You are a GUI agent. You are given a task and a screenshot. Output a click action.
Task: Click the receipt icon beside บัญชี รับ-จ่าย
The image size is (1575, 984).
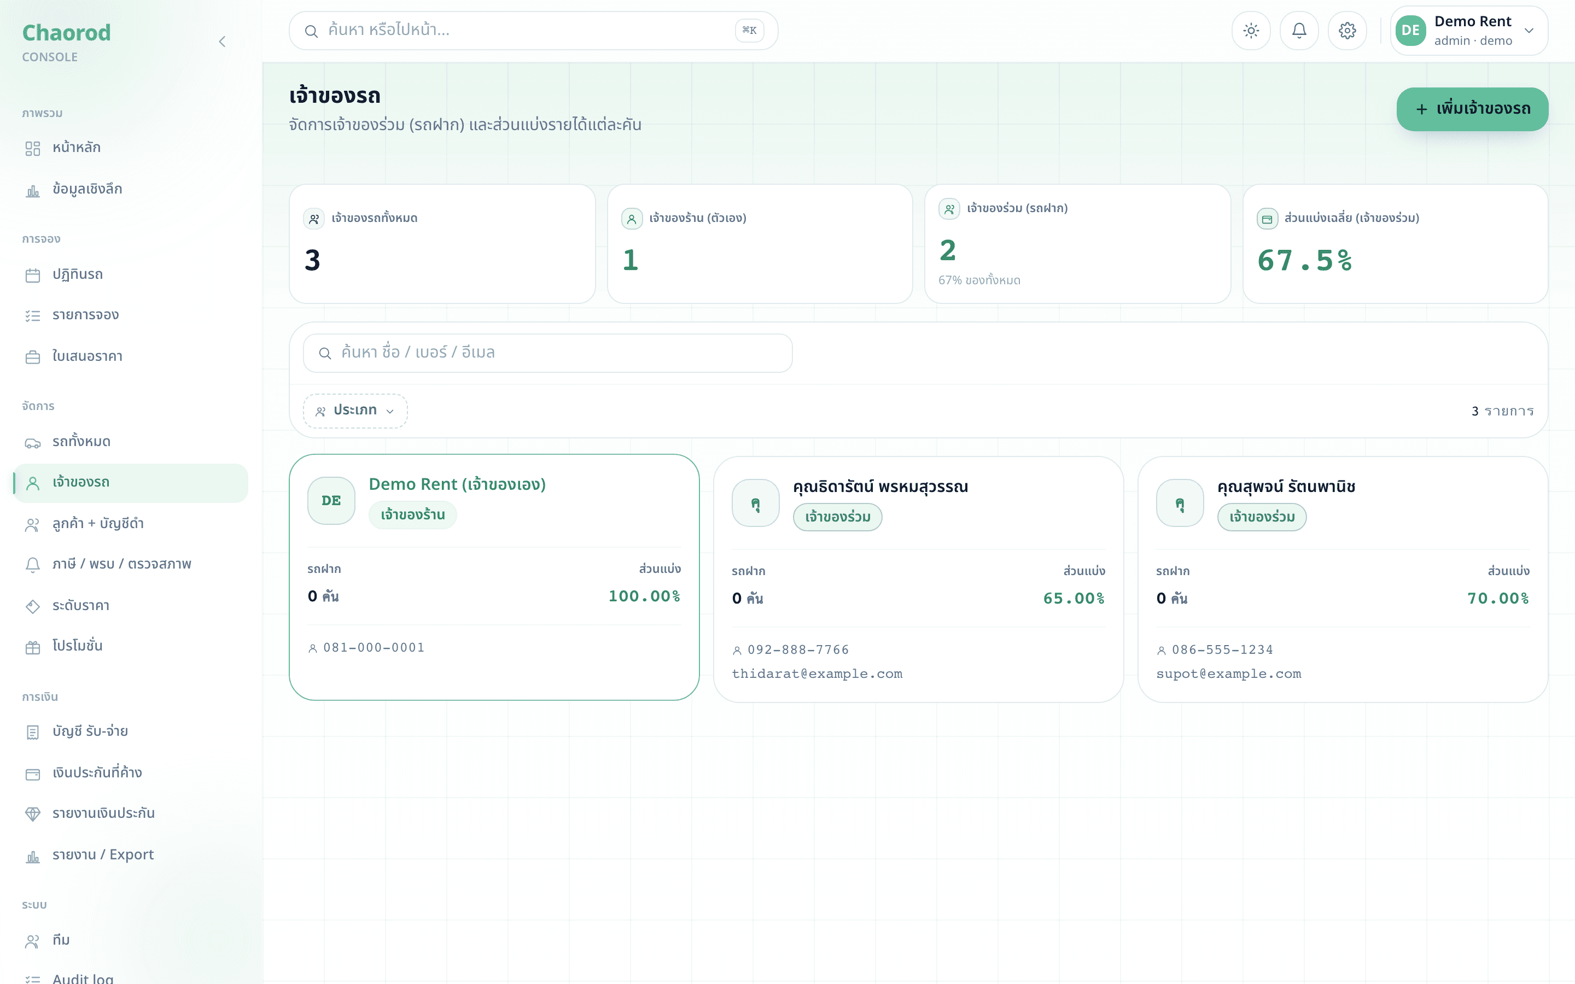(x=33, y=732)
